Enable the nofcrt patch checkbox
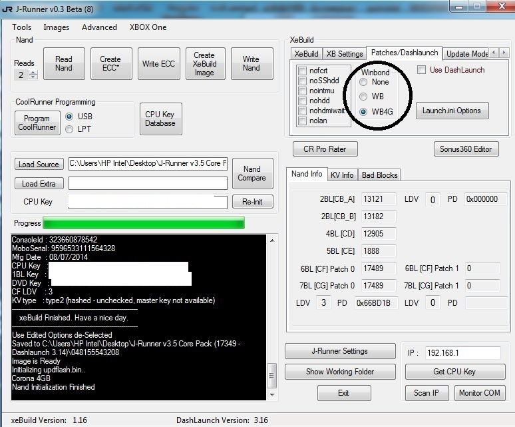 point(302,71)
